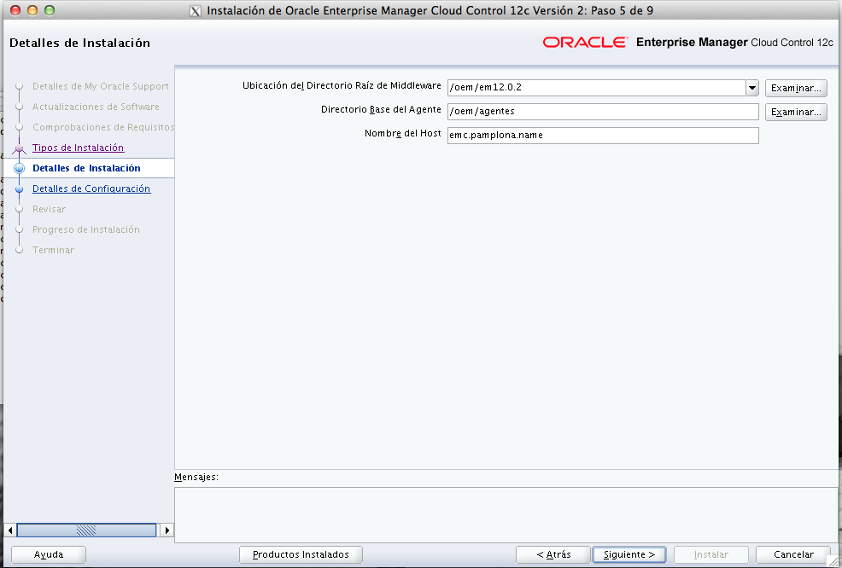Click Examinar button for Middleware directory

[796, 88]
